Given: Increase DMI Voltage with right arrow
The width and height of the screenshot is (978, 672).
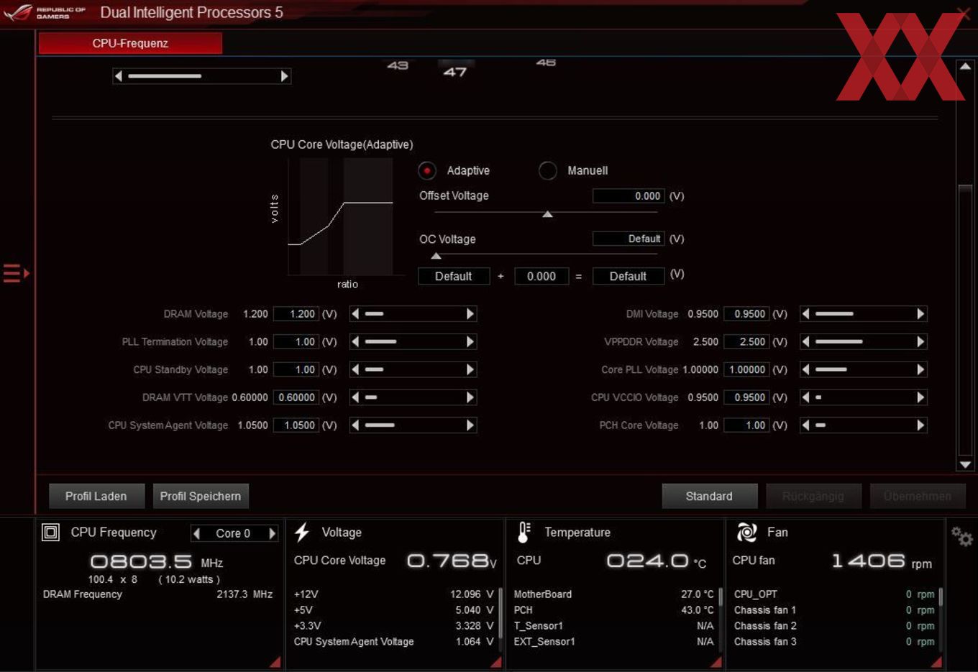Looking at the screenshot, I should (920, 314).
